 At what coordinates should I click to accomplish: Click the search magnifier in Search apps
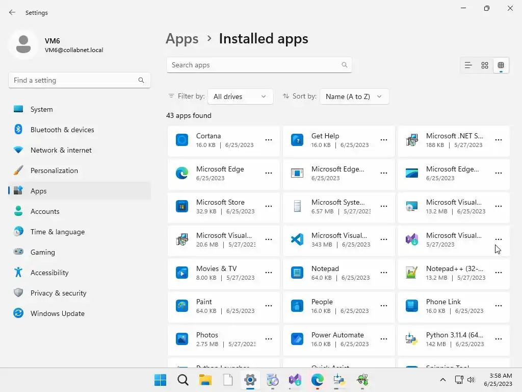(x=345, y=65)
